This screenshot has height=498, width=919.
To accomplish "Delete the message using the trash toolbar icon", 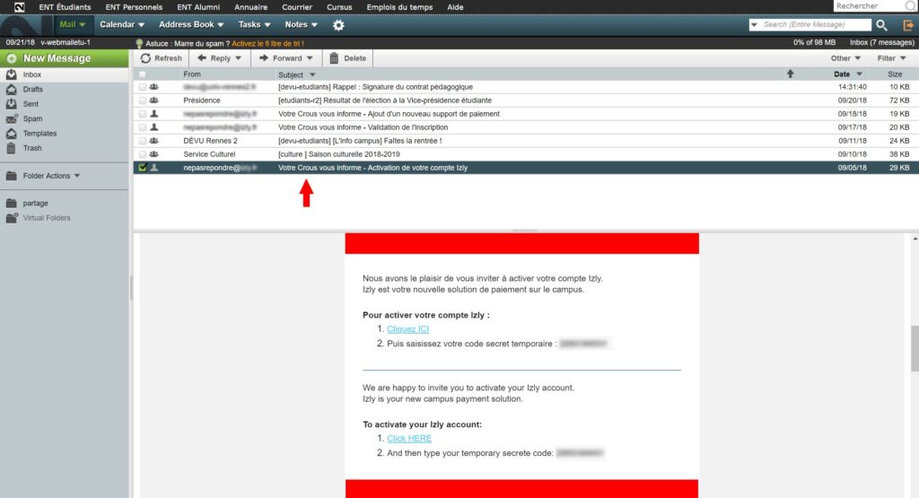I will coord(334,58).
